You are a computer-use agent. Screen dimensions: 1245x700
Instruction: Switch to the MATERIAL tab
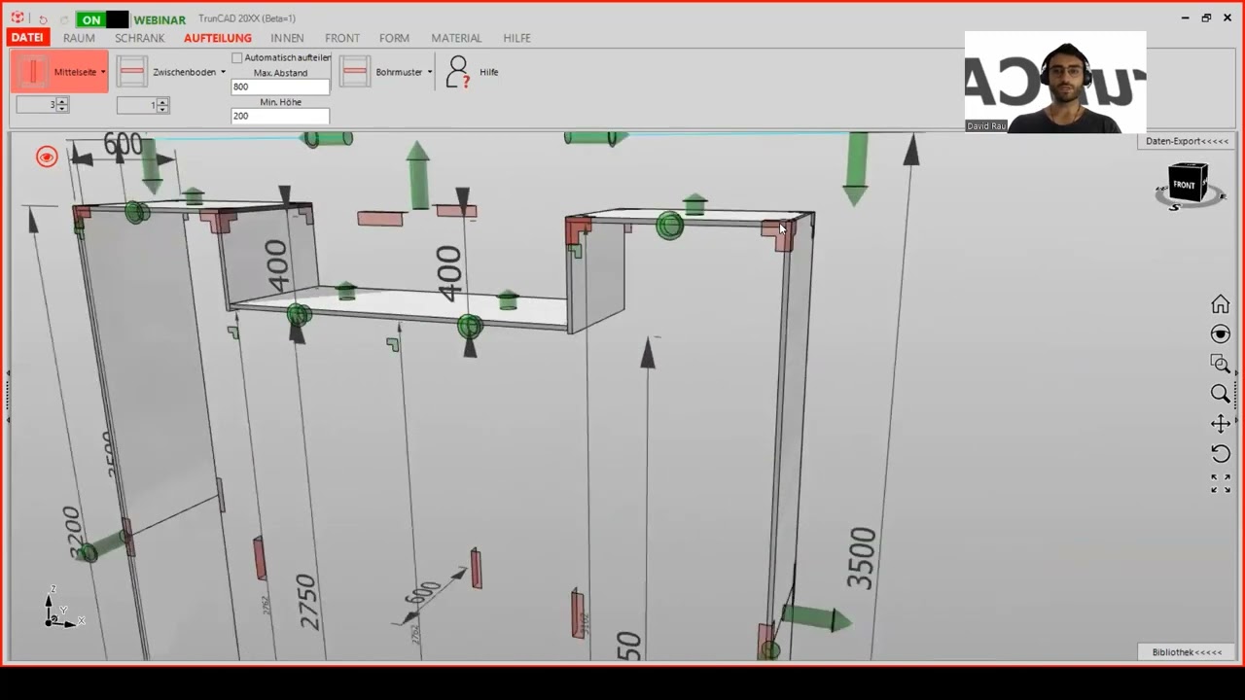tap(456, 38)
